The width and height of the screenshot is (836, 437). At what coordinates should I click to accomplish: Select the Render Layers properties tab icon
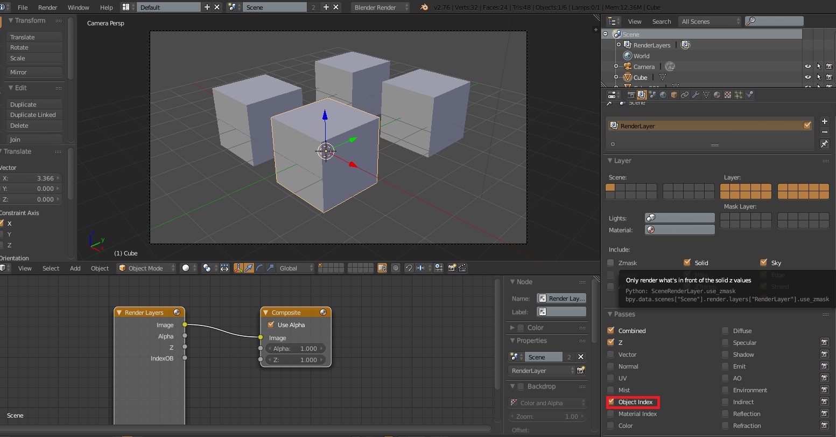click(x=642, y=95)
